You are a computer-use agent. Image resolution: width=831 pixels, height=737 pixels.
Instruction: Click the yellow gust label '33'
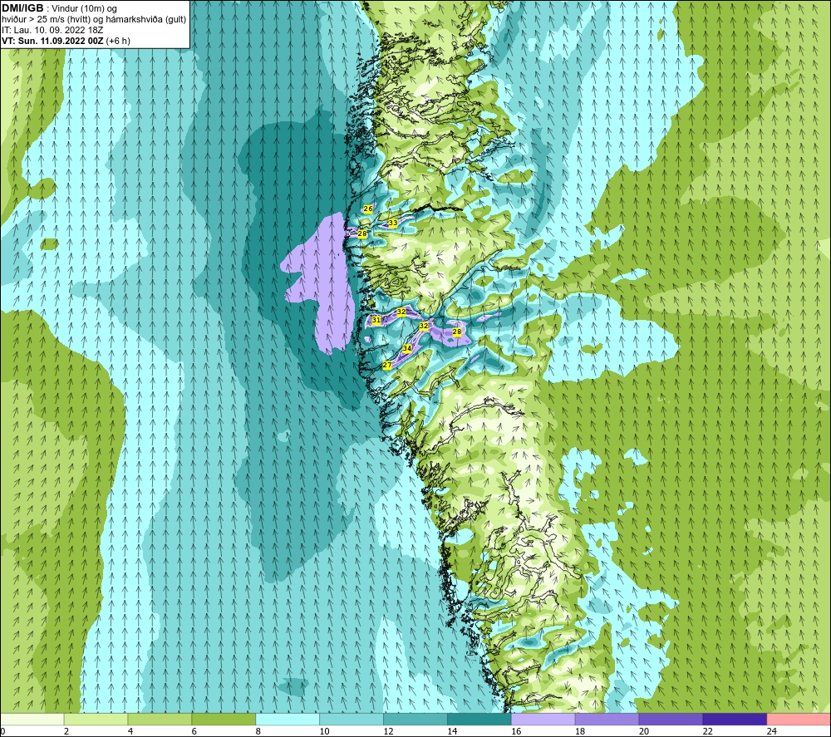pos(393,223)
